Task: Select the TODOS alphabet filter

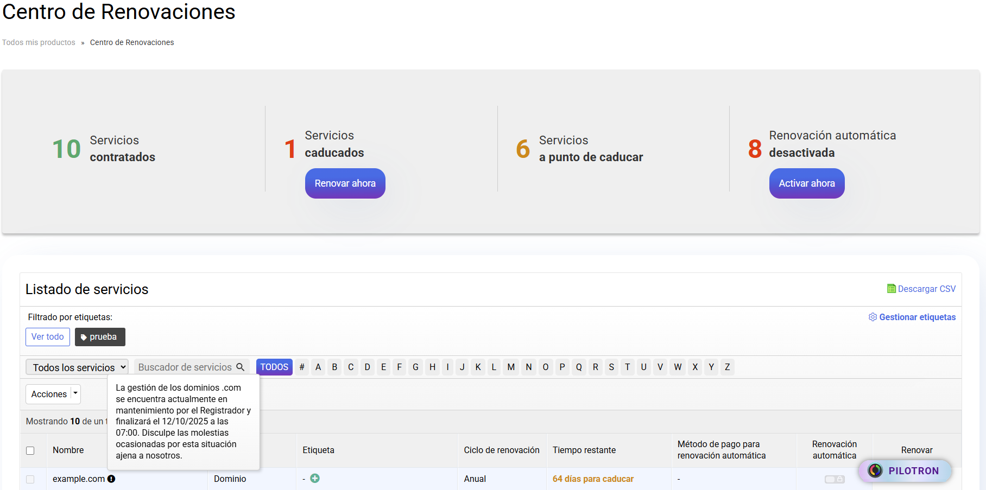Action: coord(274,367)
